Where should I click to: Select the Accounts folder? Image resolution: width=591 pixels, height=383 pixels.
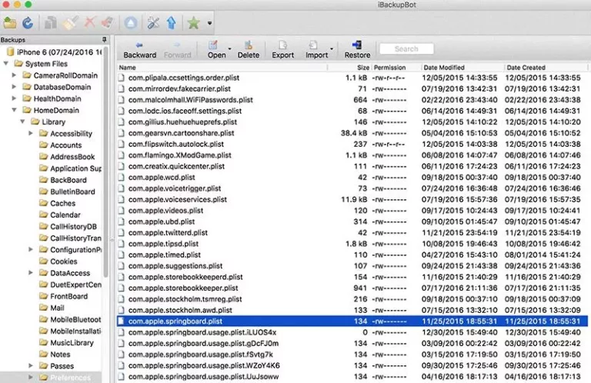pos(61,145)
